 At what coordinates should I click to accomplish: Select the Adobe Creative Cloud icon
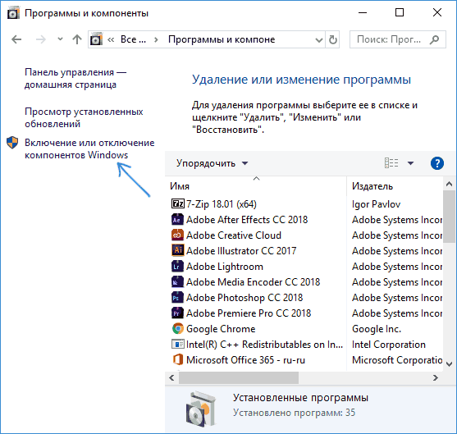pos(177,235)
